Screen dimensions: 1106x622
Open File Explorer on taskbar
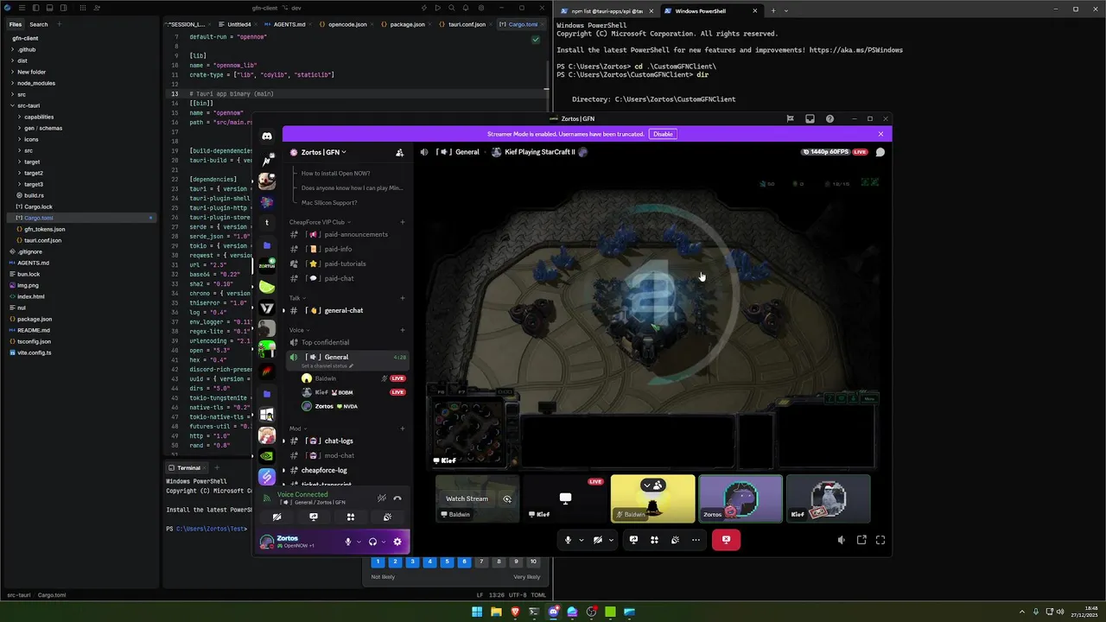[x=496, y=612]
